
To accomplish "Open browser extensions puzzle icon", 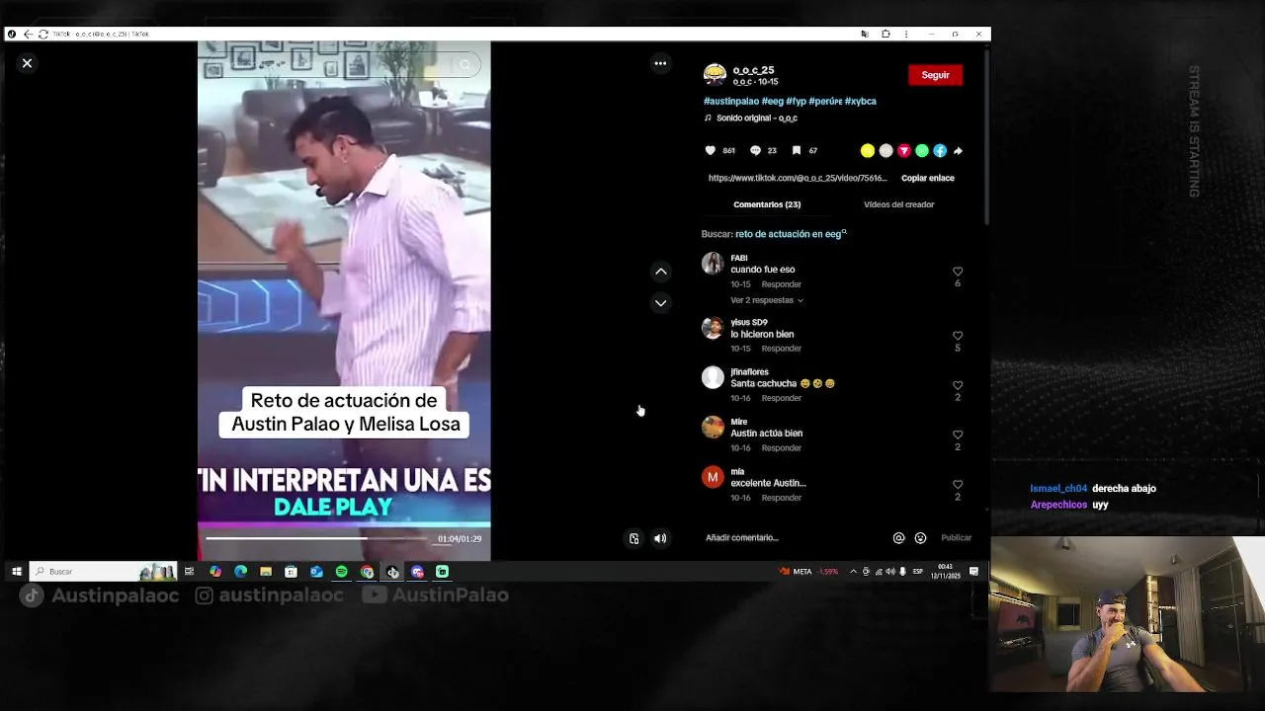I will [885, 34].
